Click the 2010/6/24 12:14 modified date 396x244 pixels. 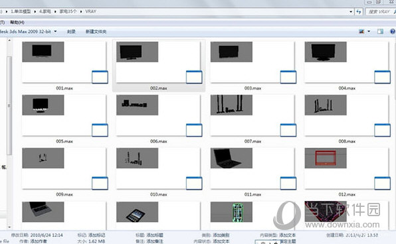tap(47, 235)
